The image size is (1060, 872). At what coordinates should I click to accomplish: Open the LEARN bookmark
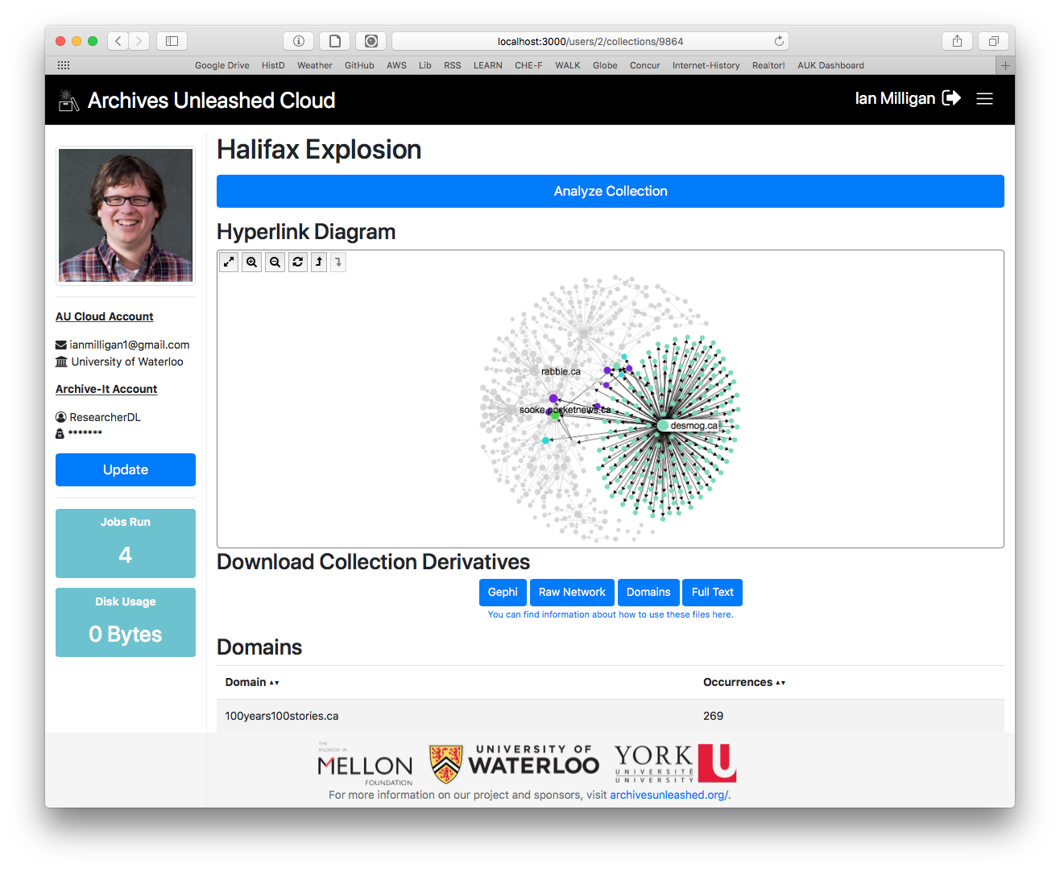click(488, 65)
